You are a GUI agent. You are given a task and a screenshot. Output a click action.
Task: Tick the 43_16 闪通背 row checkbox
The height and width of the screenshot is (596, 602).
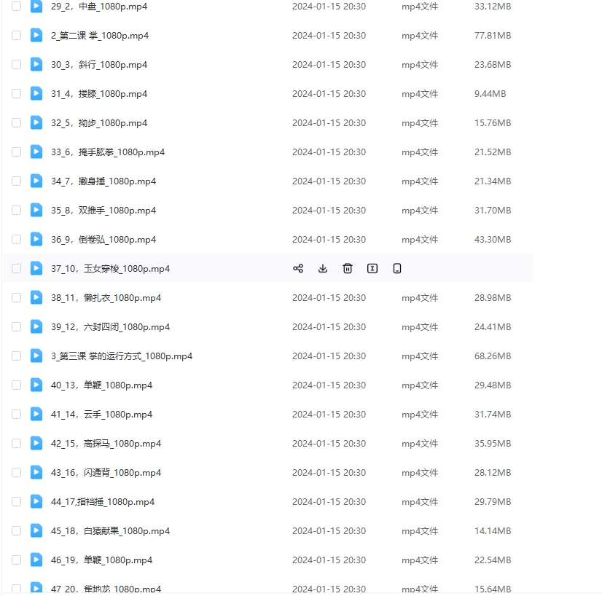(16, 473)
